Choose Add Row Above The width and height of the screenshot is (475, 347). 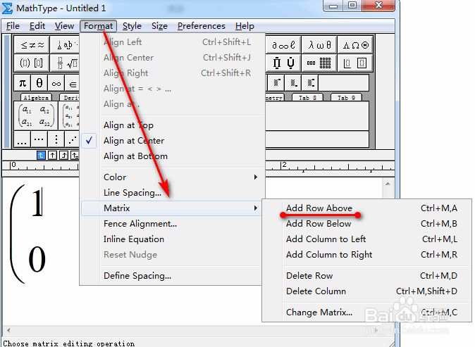(x=367, y=208)
